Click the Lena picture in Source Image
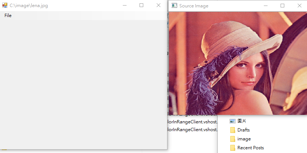 (x=238, y=63)
